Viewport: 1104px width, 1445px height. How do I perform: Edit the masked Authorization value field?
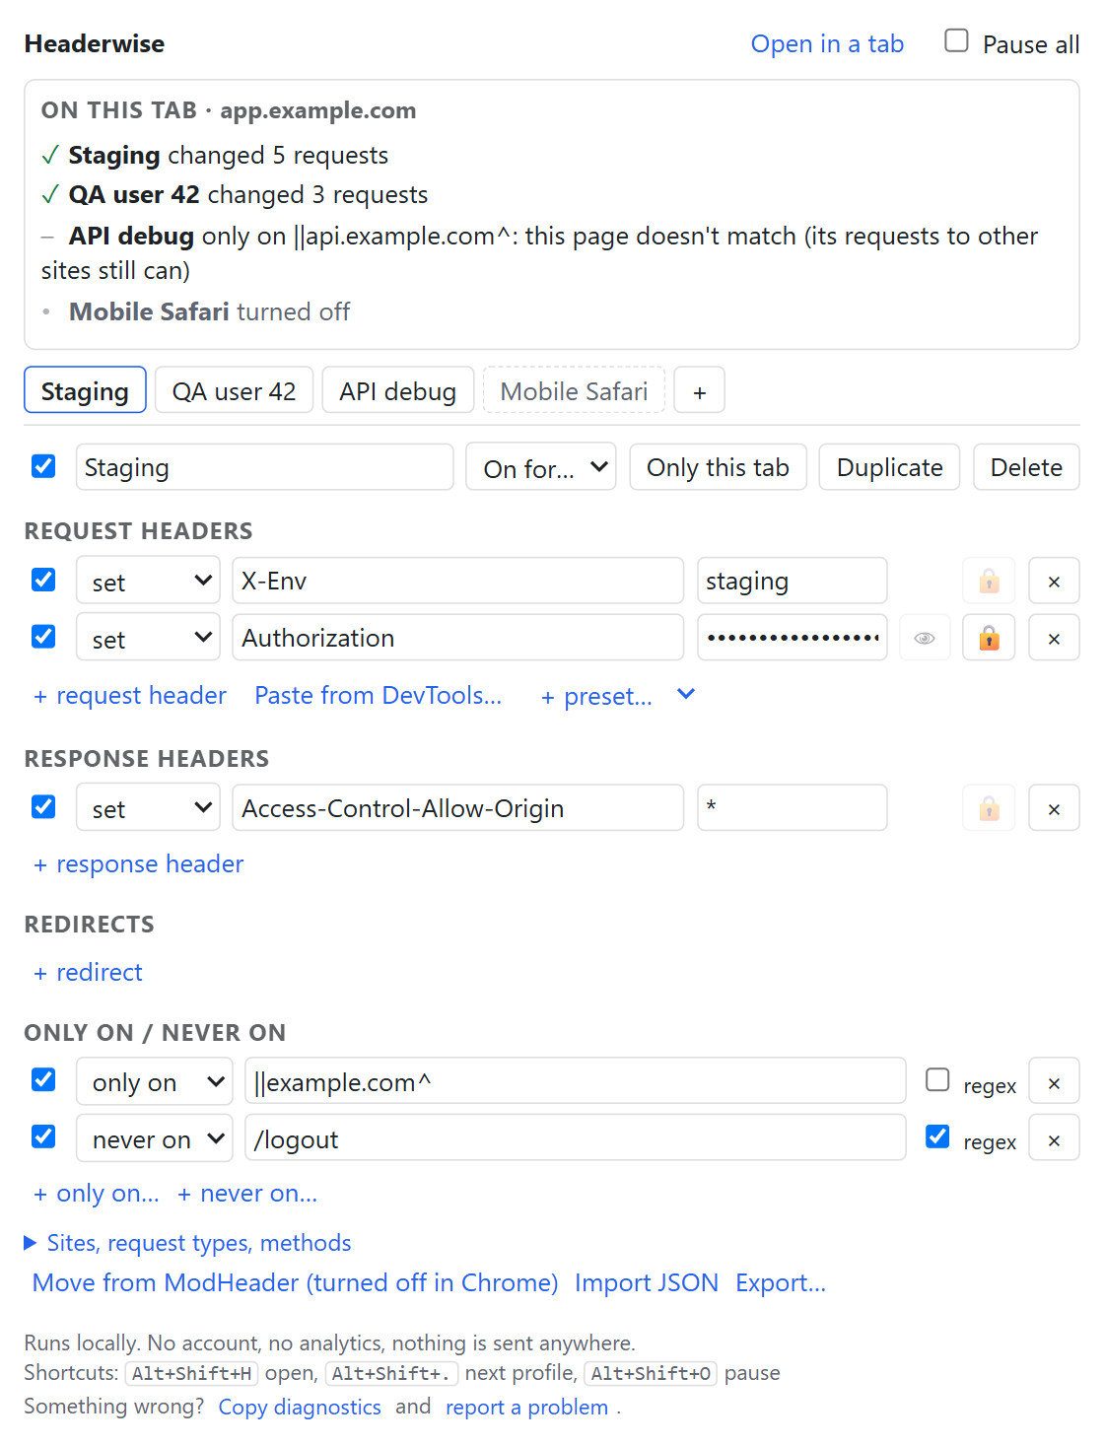[792, 638]
